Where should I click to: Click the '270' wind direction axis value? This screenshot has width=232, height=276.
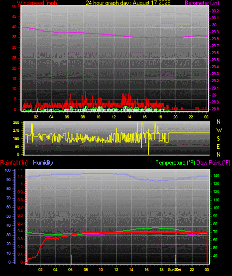click(x=16, y=131)
